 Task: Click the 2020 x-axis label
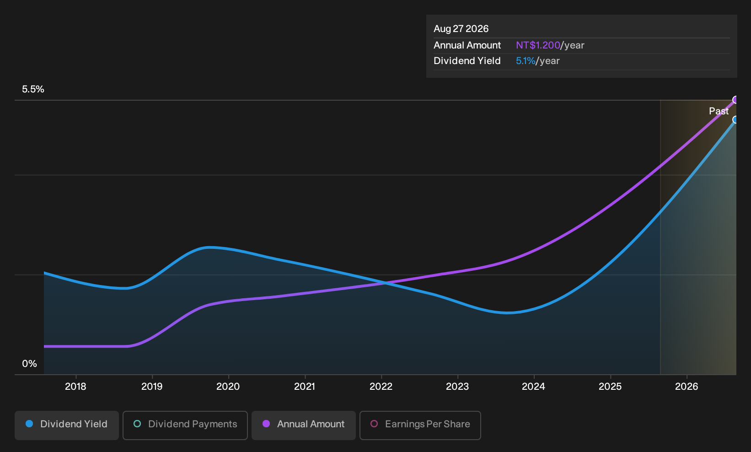(x=228, y=387)
